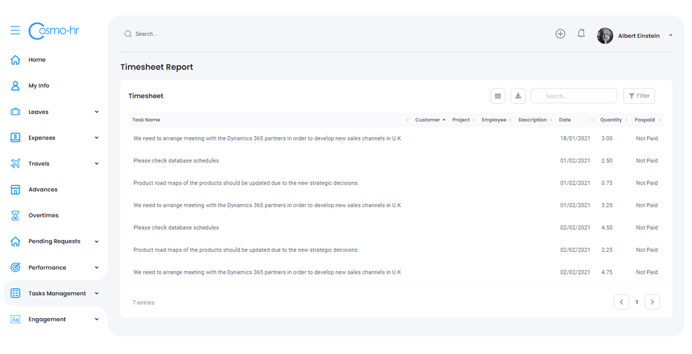Open the notifications bell
Viewport: 692px width, 354px height.
[581, 34]
